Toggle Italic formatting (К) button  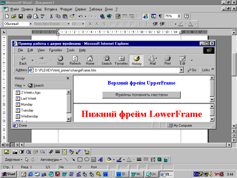pos(97,24)
